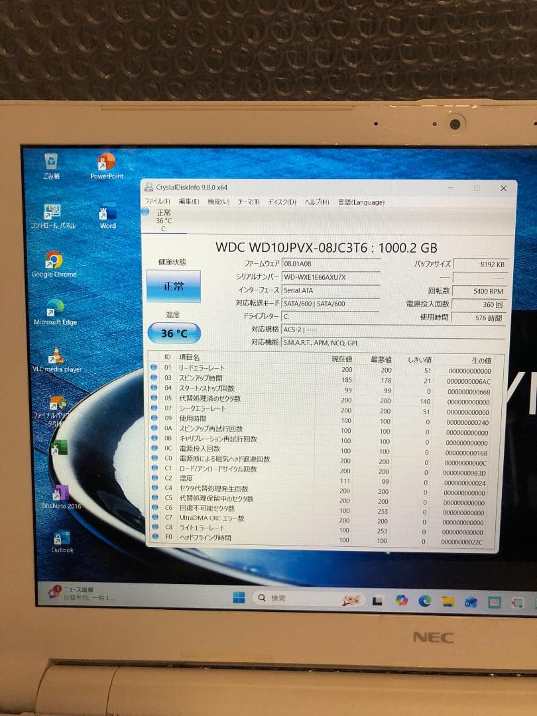Open the ディスク(D) menu
The image size is (537, 716).
282,202
